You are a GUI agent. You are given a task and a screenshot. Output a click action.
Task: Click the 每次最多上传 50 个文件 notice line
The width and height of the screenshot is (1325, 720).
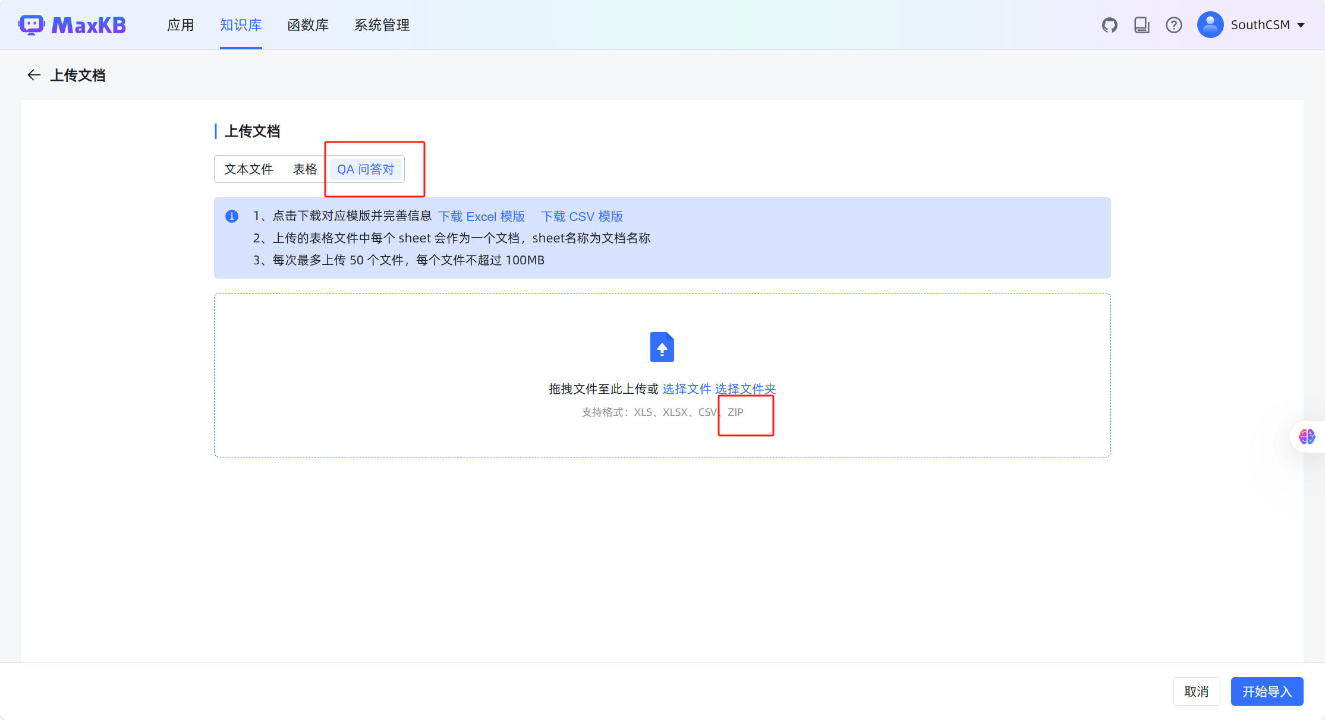coord(399,260)
